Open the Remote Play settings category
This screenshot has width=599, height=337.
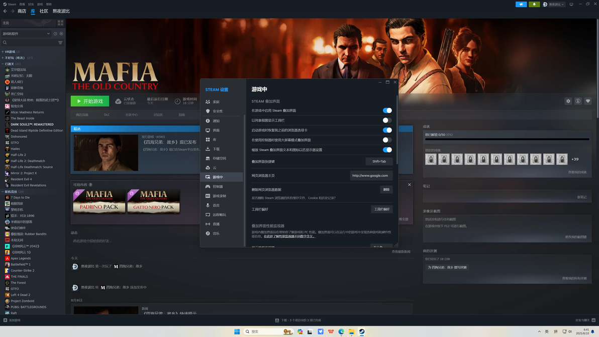[x=222, y=214]
